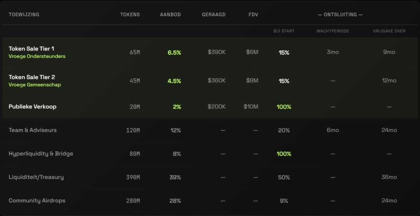The height and width of the screenshot is (216, 420).
Task: Click the 6.5% supply value
Action: [x=174, y=53]
